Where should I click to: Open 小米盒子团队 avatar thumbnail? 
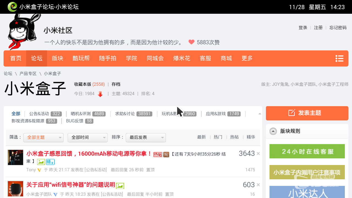[15, 189]
